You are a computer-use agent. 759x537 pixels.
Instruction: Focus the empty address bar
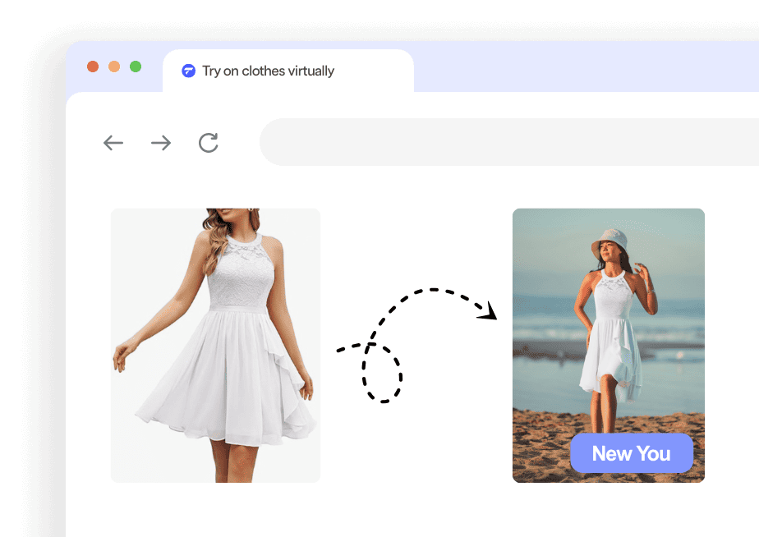(509, 142)
